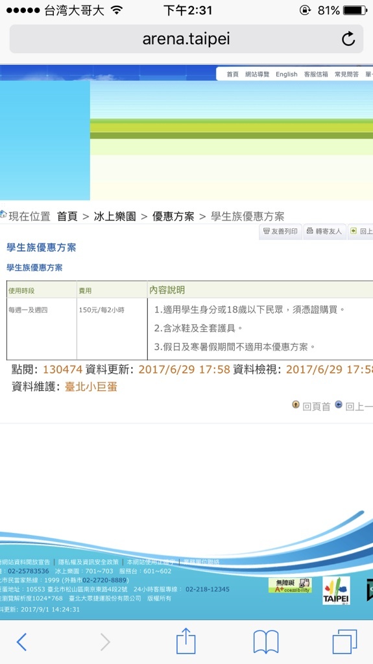Click the 臺北小巨蛋 maintainer link
Screen dimensions: 373x664
91,386
